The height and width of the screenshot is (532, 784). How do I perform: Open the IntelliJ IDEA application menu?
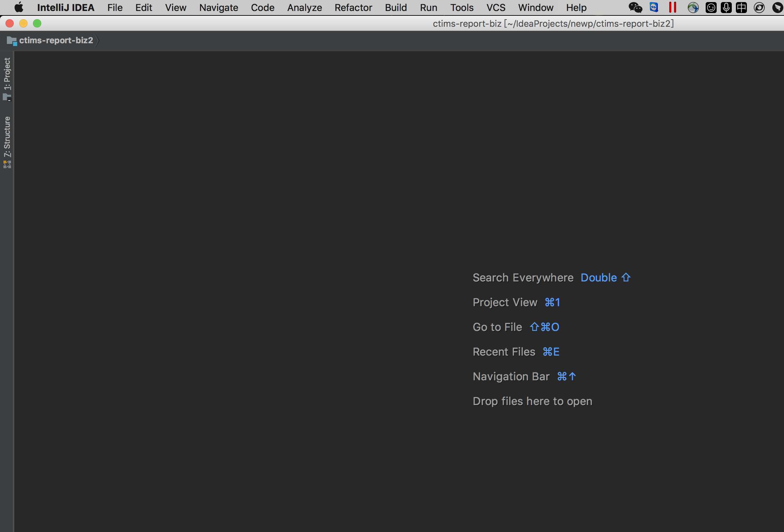[66, 7]
